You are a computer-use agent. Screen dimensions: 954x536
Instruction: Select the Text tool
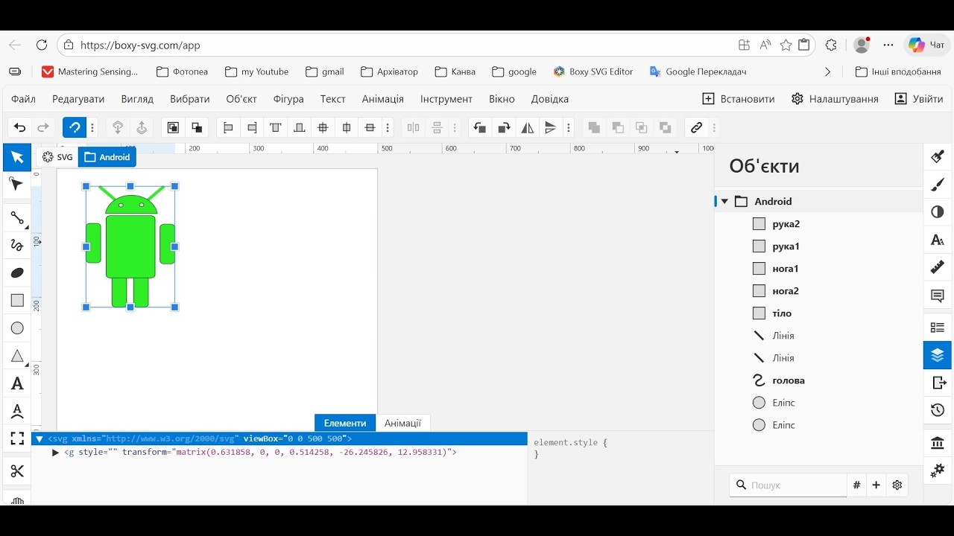click(x=17, y=383)
